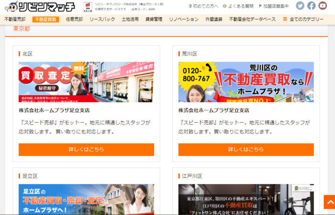The height and width of the screenshot is (215, 335).
Task: Open the YouTube social icon
Action: (323, 6)
